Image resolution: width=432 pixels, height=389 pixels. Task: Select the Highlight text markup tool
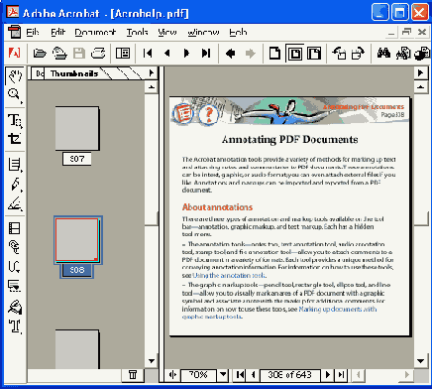(15, 203)
